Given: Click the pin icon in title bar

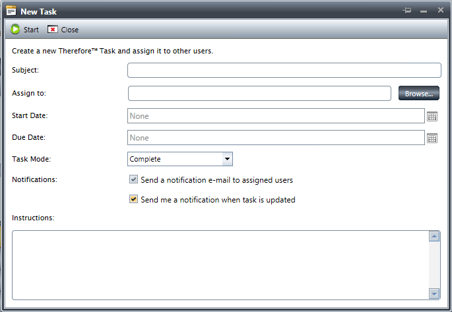Looking at the screenshot, I should [x=407, y=11].
